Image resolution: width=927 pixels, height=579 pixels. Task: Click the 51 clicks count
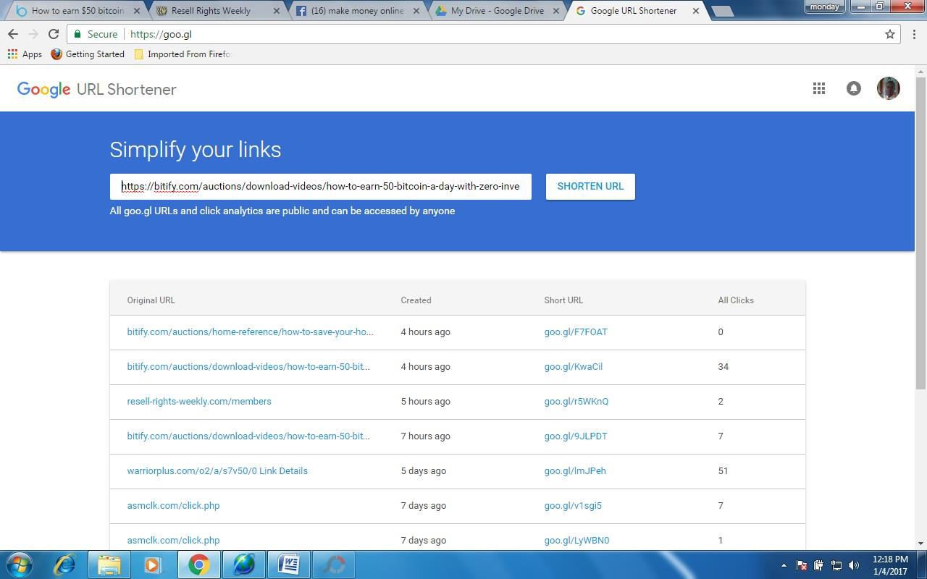tap(723, 470)
